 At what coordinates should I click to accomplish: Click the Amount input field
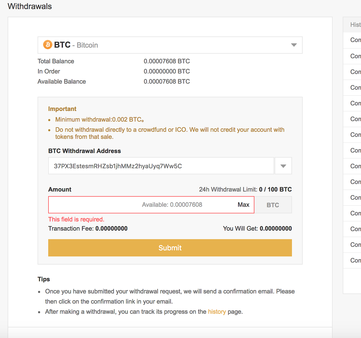pos(151,205)
